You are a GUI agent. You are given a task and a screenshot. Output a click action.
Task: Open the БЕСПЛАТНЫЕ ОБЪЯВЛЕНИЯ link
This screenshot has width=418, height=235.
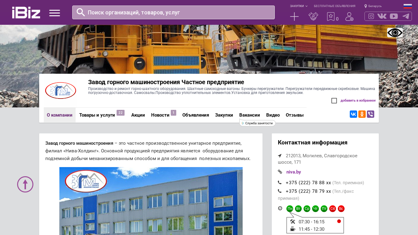coord(334,6)
